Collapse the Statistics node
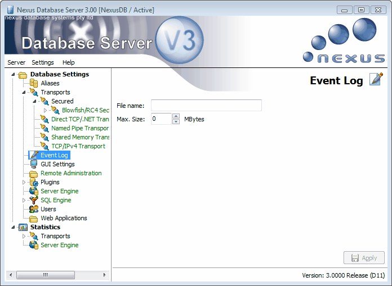The width and height of the screenshot is (392, 286). click(x=14, y=227)
